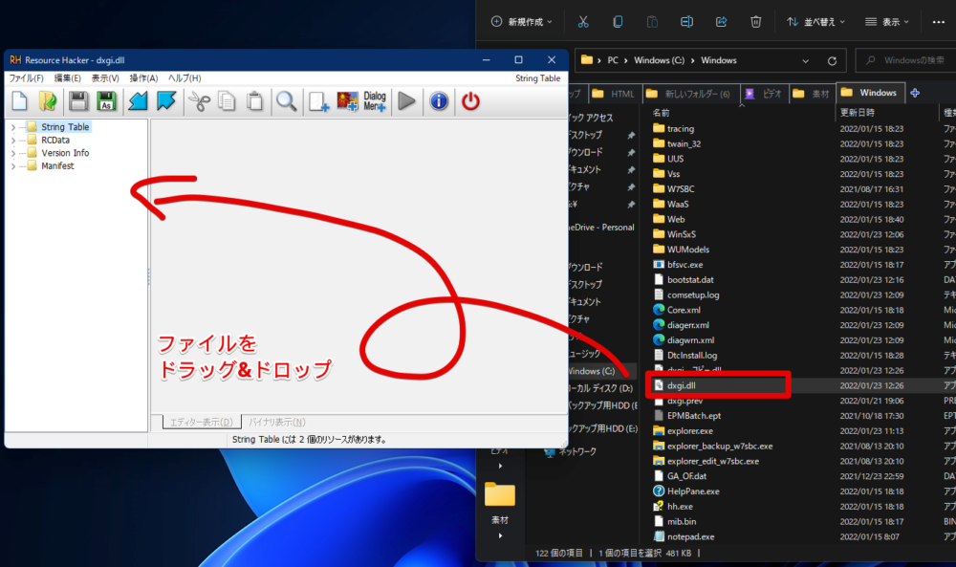
Task: Sort by the 名前 column header
Action: (x=661, y=113)
